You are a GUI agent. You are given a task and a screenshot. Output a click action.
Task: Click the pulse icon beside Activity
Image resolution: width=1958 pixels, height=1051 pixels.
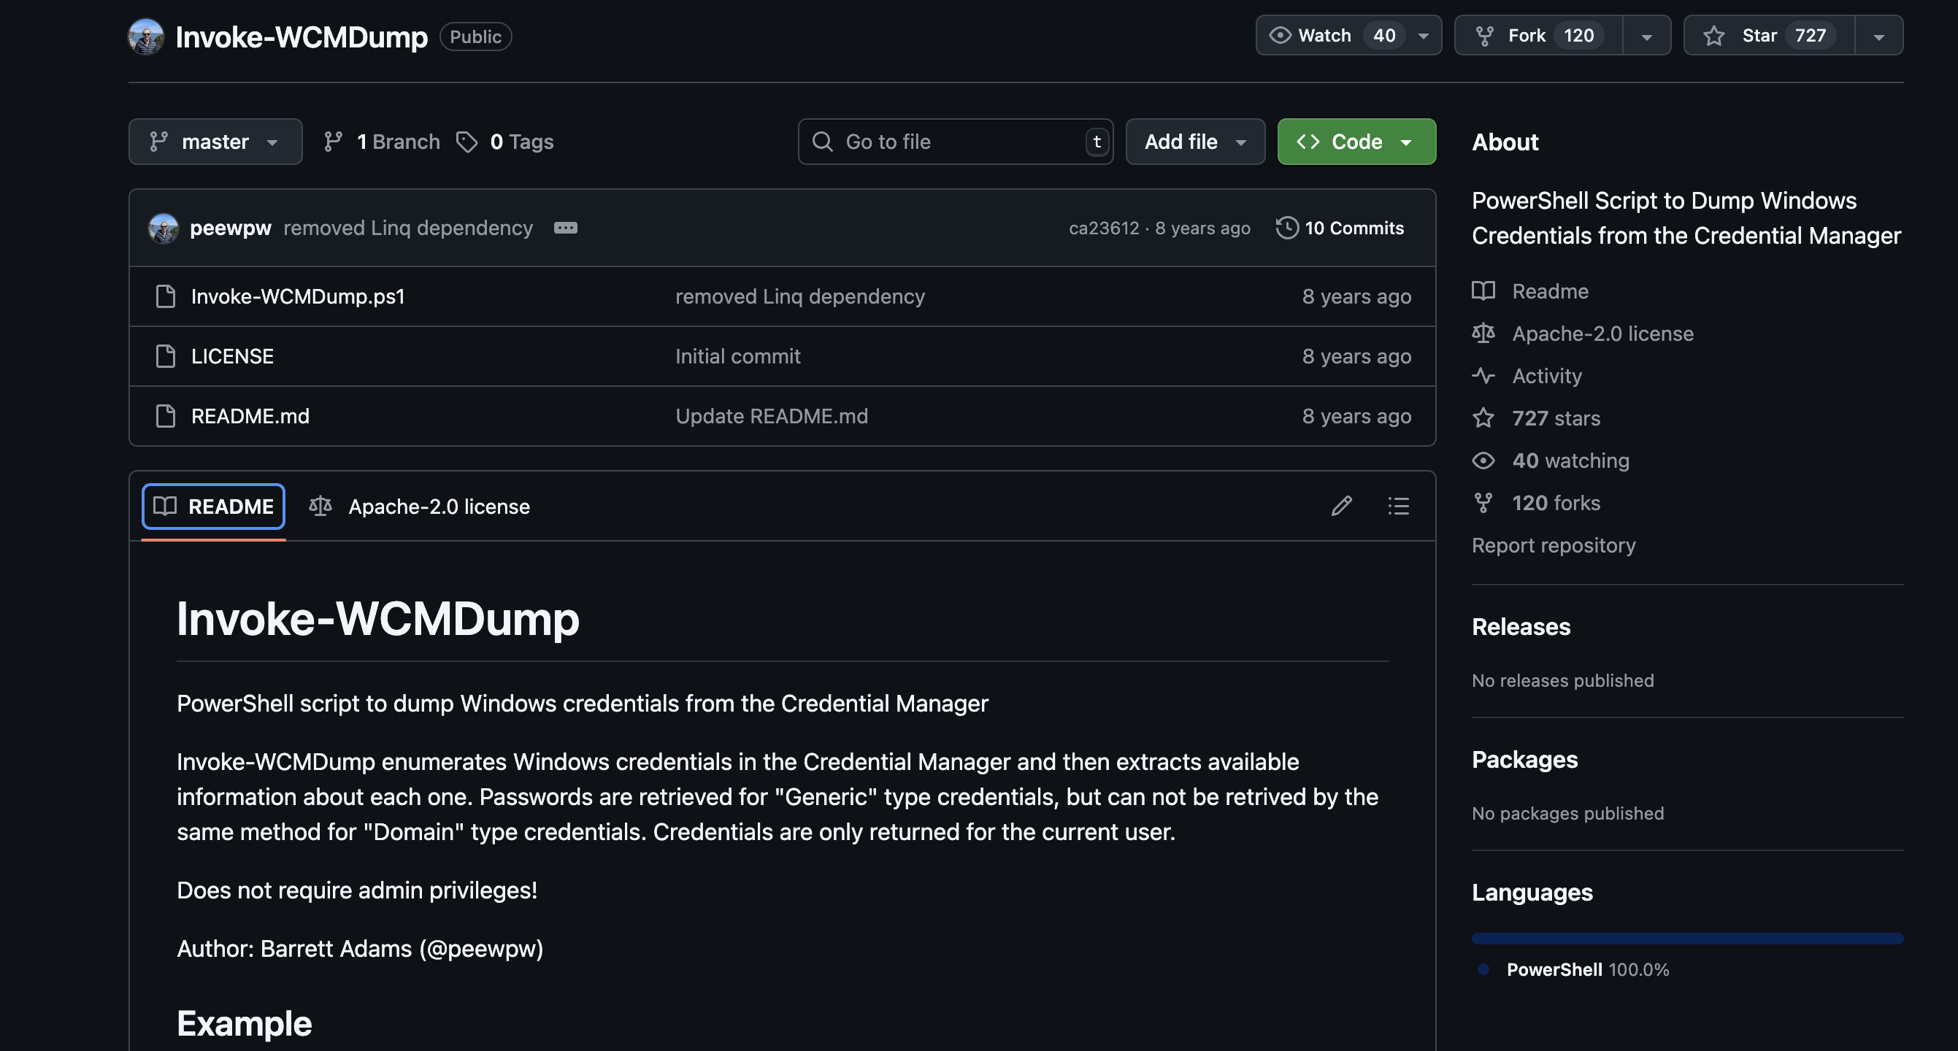click(x=1483, y=376)
